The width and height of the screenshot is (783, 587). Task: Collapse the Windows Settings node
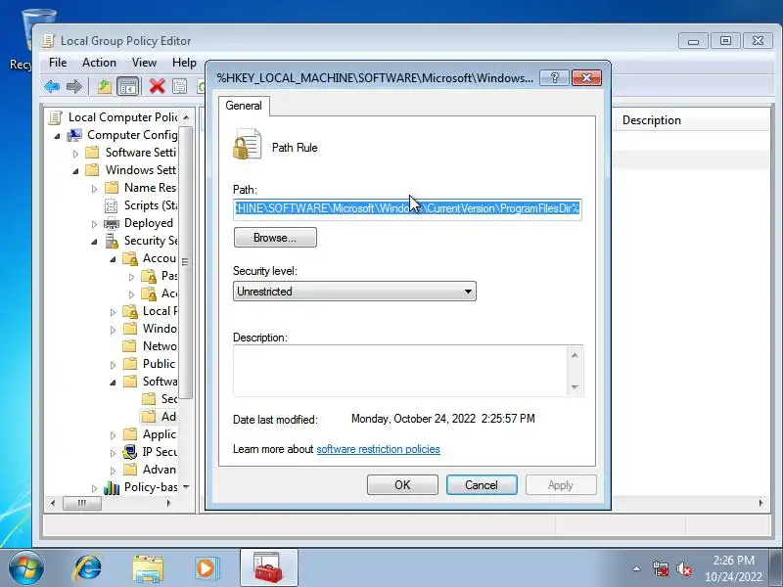coord(76,171)
